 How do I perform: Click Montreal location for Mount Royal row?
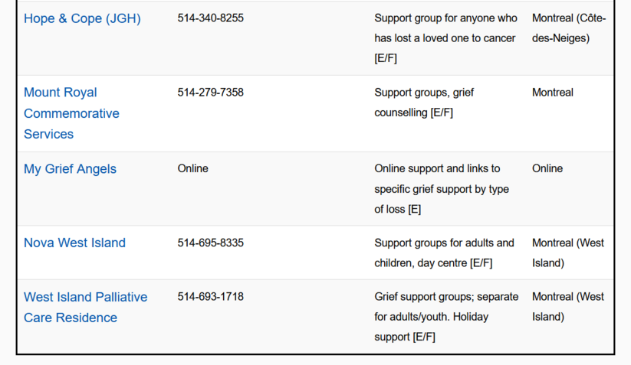point(553,93)
